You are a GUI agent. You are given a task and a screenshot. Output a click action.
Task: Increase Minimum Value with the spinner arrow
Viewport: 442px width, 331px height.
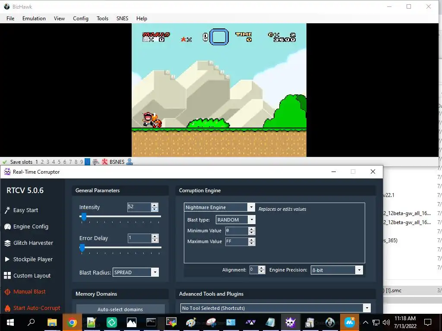pos(252,229)
